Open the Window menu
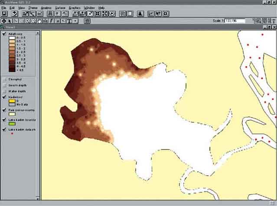277x206 pixels. click(89, 8)
